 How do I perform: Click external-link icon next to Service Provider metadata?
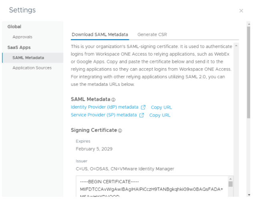(x=141, y=115)
